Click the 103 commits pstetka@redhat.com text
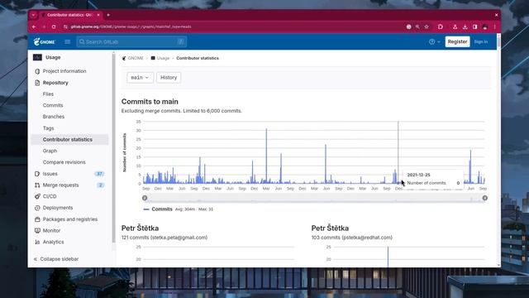 pos(352,238)
